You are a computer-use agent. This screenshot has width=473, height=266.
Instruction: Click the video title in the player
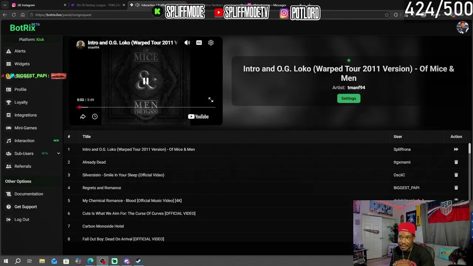click(x=133, y=42)
